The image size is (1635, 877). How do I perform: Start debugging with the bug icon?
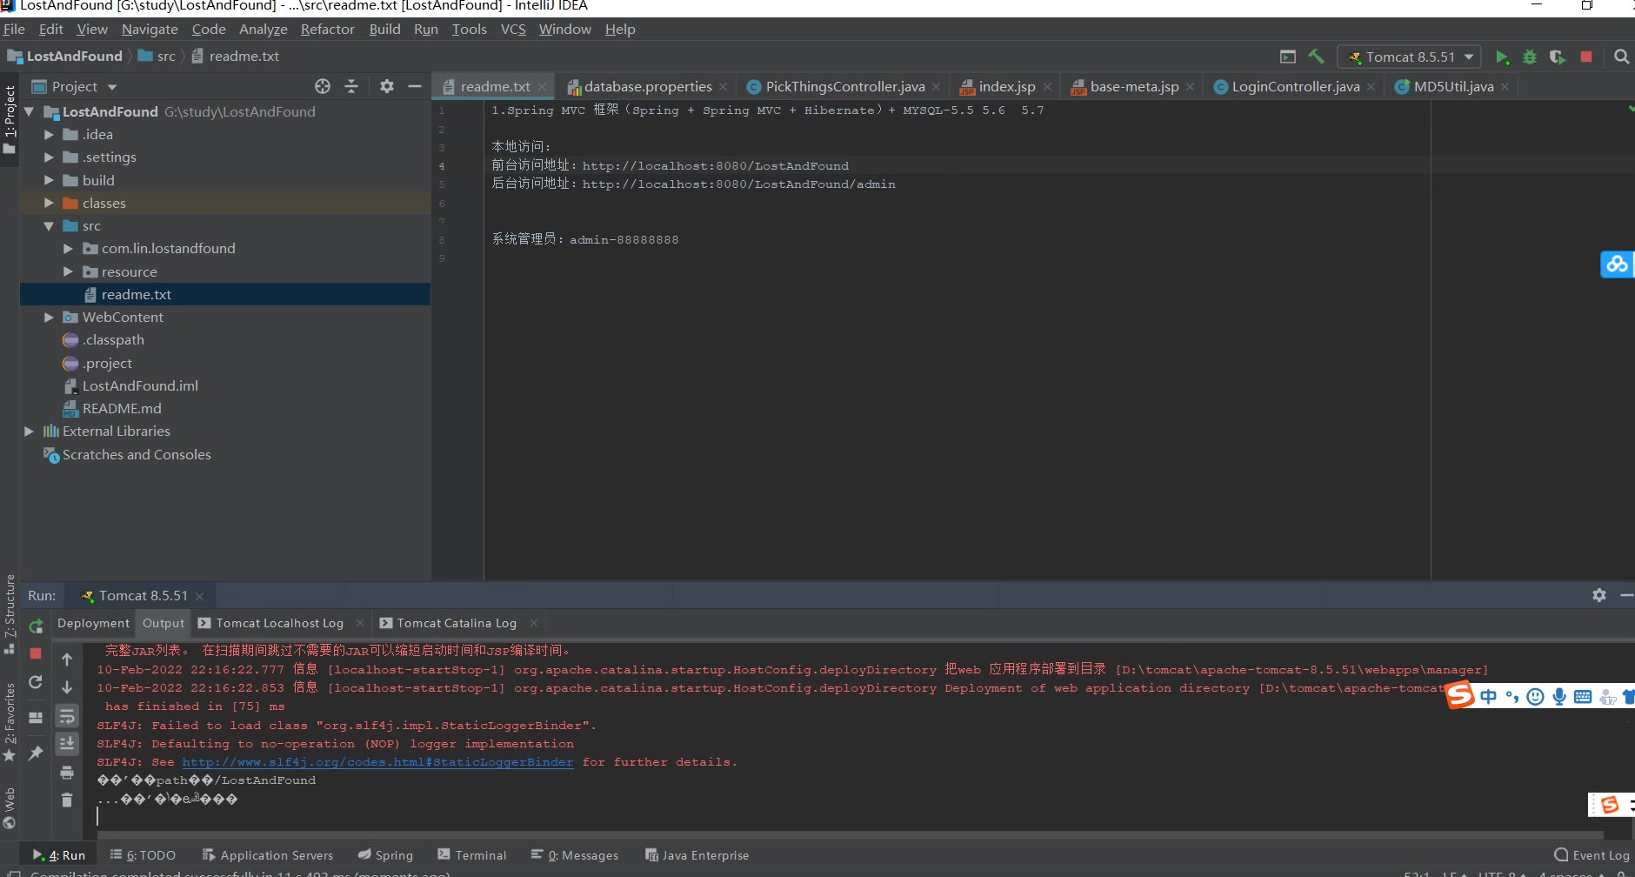[x=1530, y=57]
